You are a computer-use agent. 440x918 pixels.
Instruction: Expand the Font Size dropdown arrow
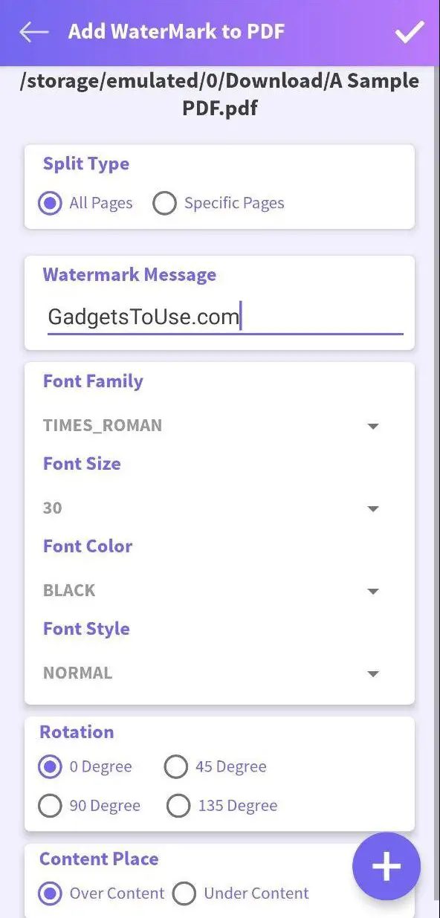coord(373,509)
